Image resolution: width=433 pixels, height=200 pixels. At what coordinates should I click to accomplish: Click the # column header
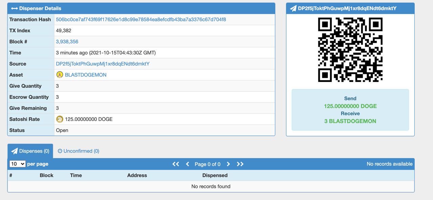11,175
